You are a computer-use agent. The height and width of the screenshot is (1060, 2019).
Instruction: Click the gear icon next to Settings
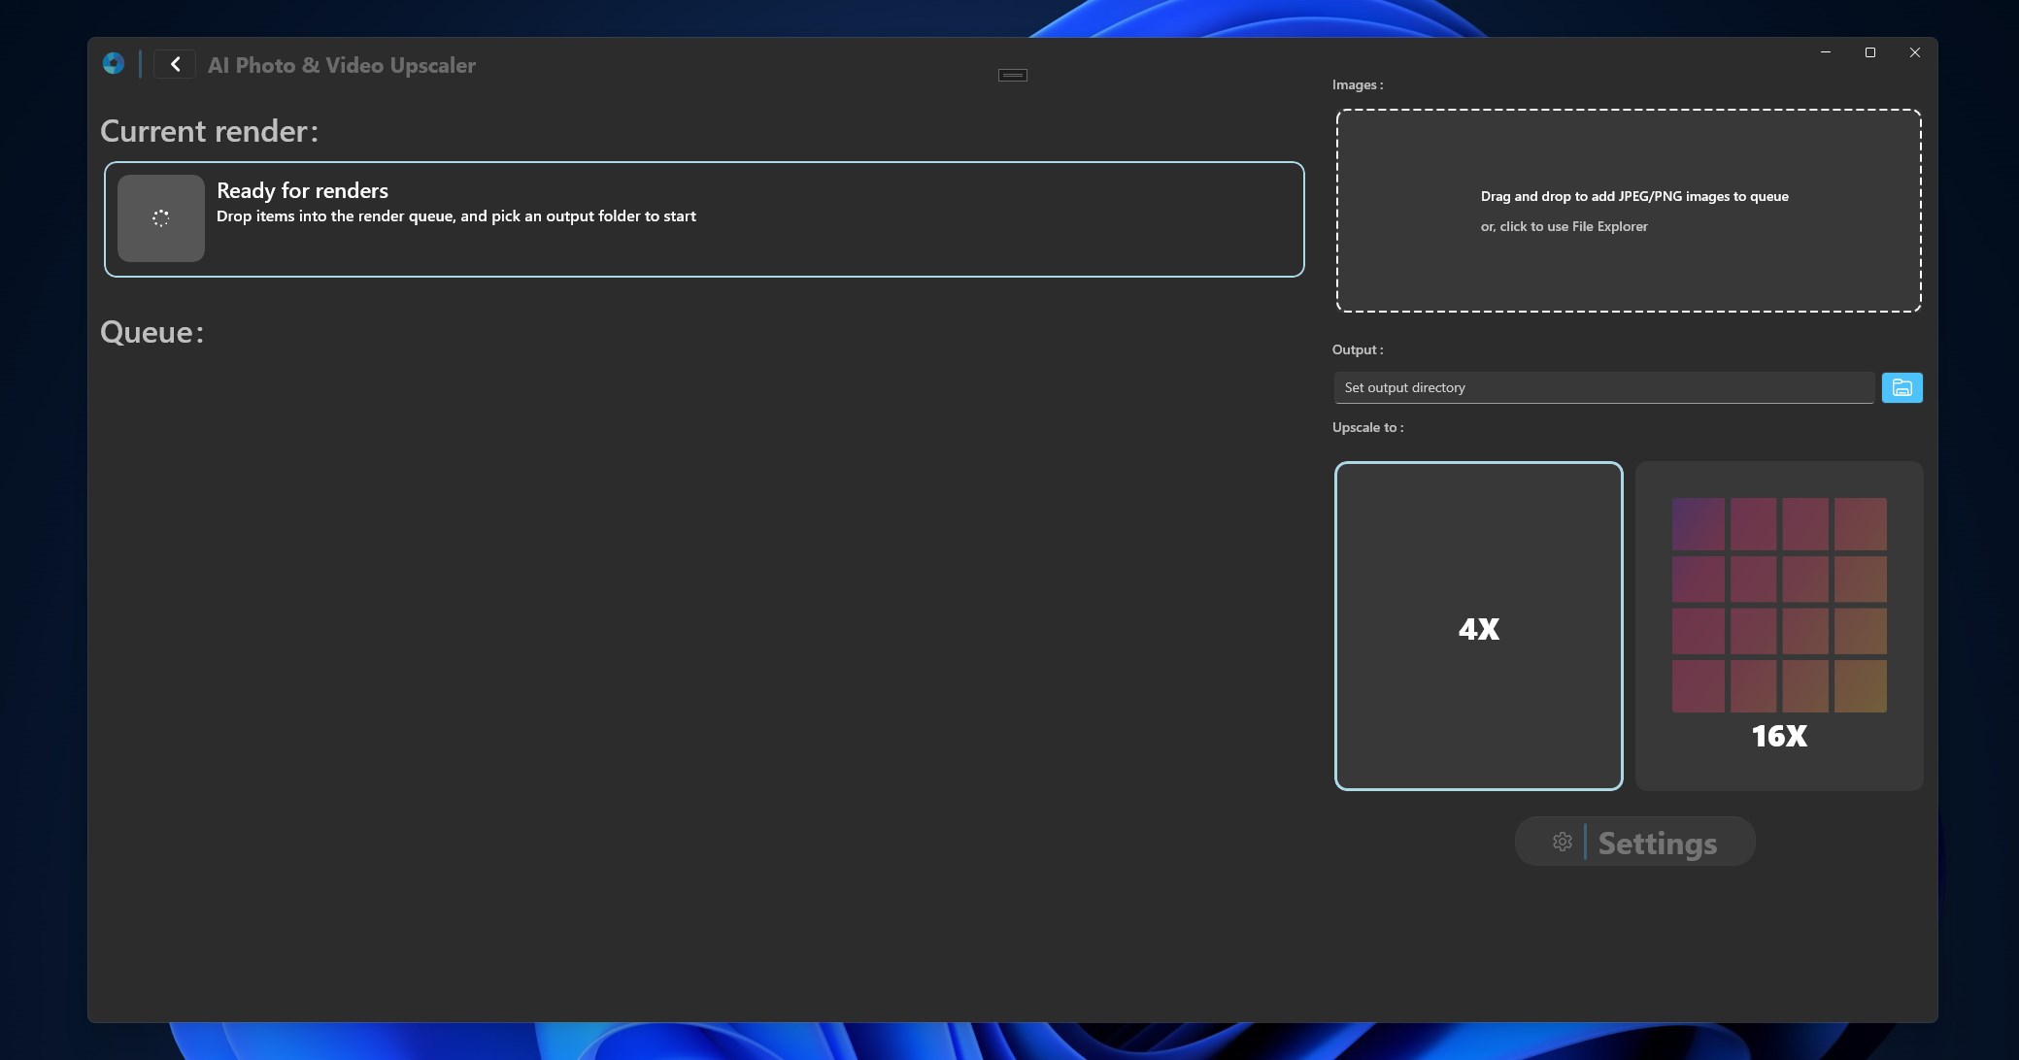point(1562,842)
